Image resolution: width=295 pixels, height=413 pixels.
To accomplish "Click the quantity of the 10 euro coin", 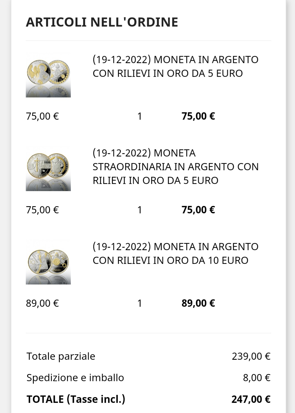I will click(x=140, y=303).
